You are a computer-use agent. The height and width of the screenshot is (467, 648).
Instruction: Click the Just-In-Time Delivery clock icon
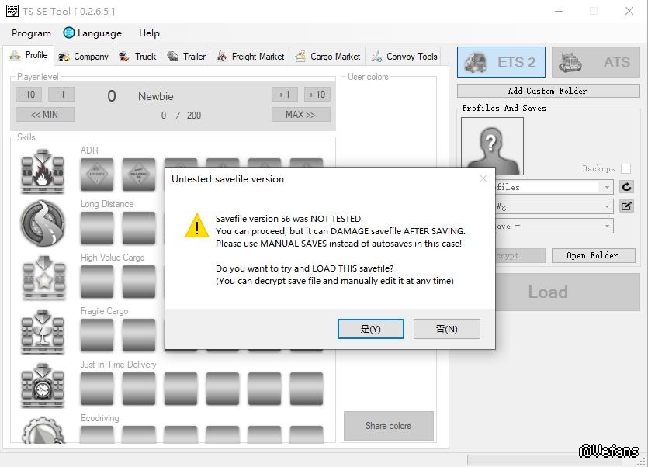[43, 385]
